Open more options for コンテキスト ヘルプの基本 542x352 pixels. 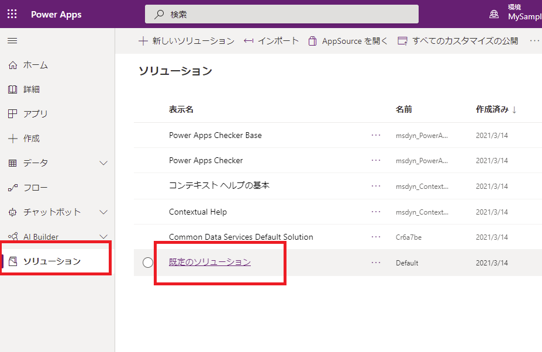[376, 186]
